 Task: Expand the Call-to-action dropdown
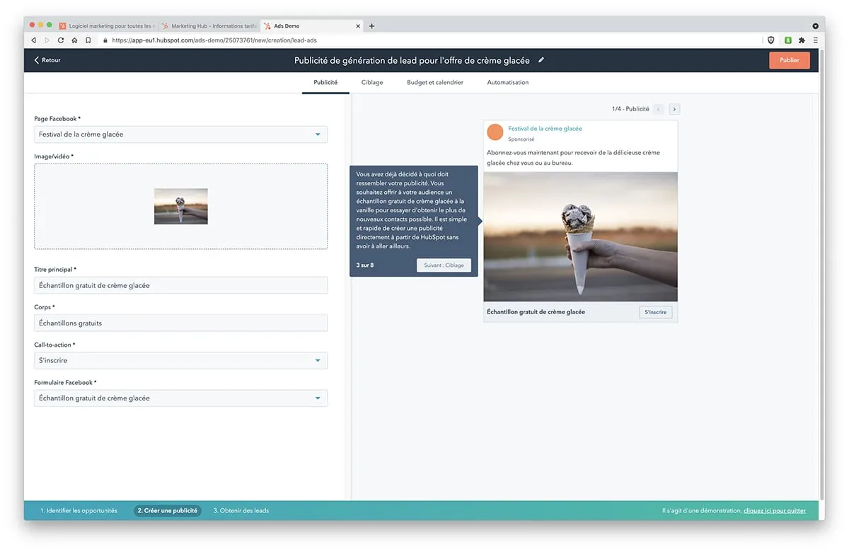181,360
